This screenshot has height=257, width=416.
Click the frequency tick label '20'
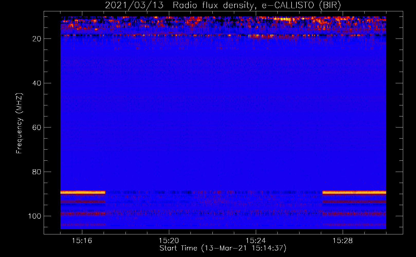[x=37, y=39]
